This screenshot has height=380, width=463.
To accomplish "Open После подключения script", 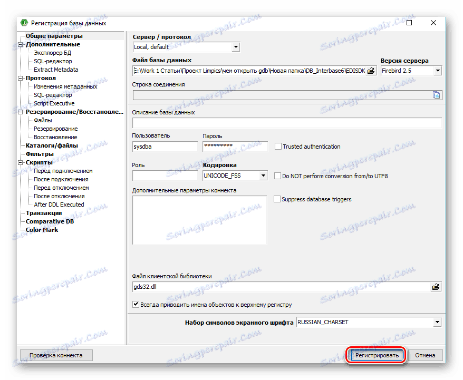I will [x=61, y=179].
